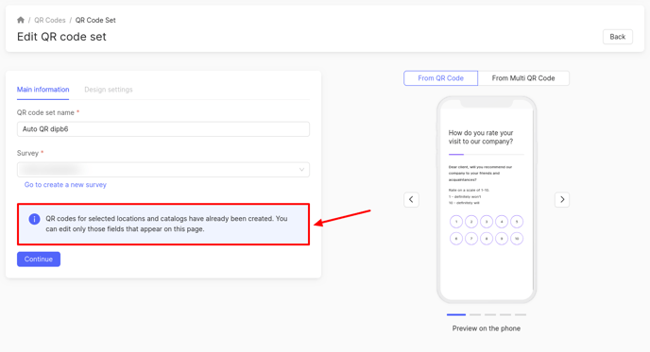Jump to last preview slide indicator
Image resolution: width=650 pixels, height=352 pixels.
point(521,315)
